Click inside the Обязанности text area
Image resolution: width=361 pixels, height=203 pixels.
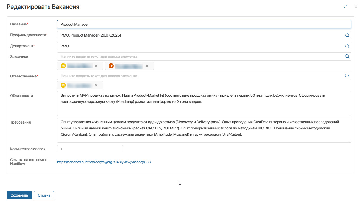[x=204, y=104]
